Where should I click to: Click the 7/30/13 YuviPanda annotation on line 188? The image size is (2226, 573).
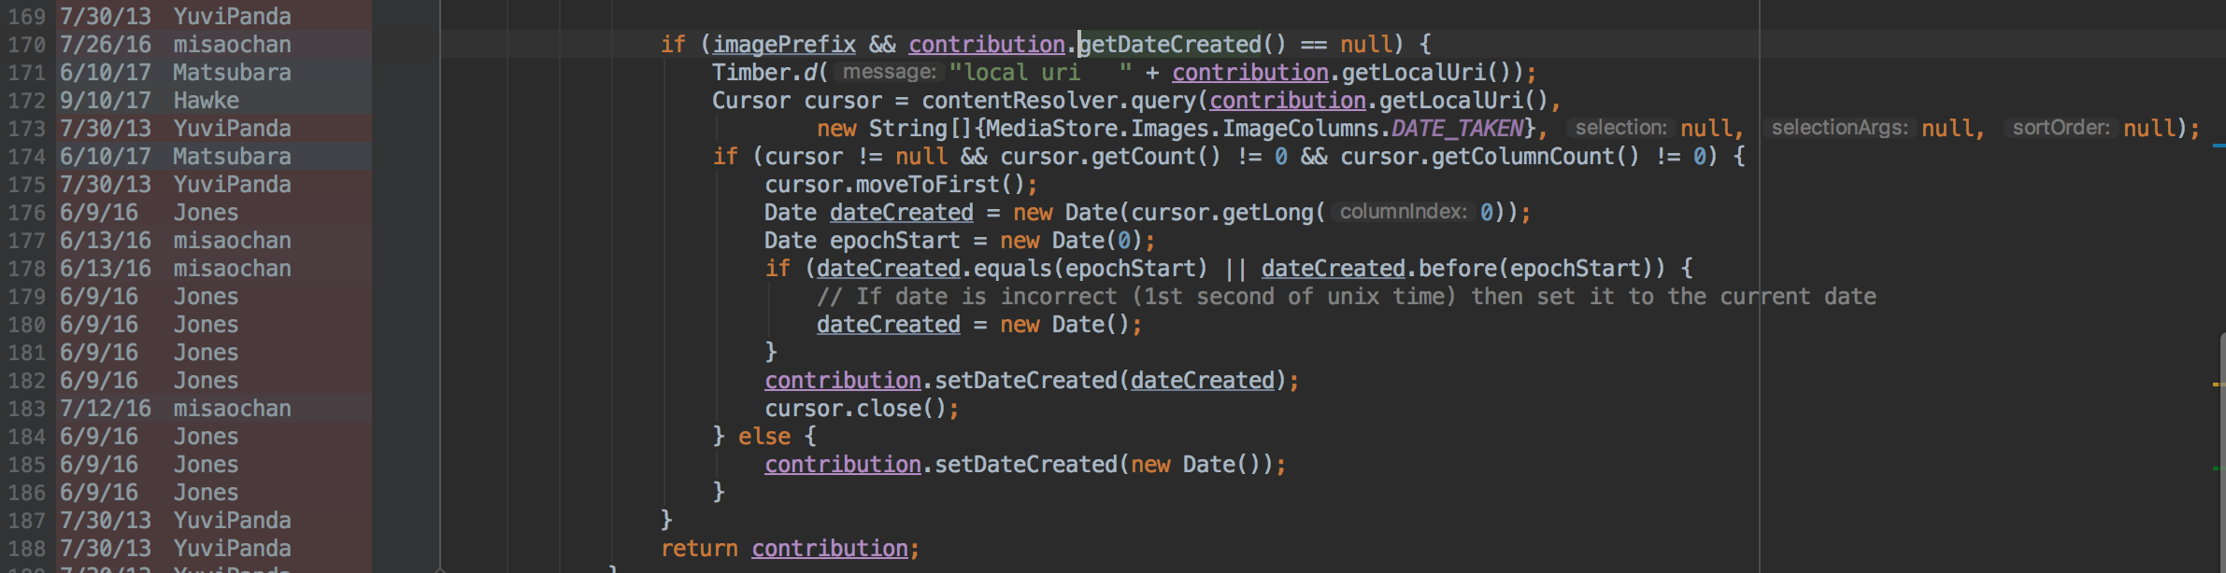tap(176, 548)
